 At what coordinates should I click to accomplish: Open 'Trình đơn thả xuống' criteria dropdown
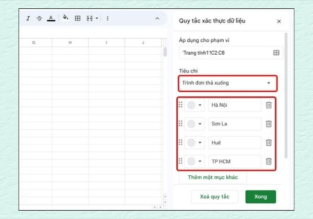pyautogui.click(x=227, y=83)
